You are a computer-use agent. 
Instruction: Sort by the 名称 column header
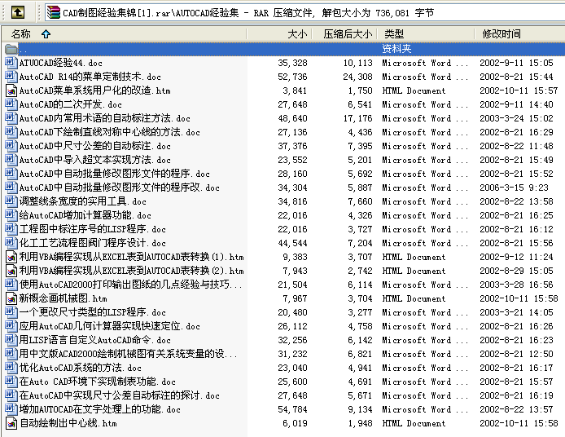[20, 34]
